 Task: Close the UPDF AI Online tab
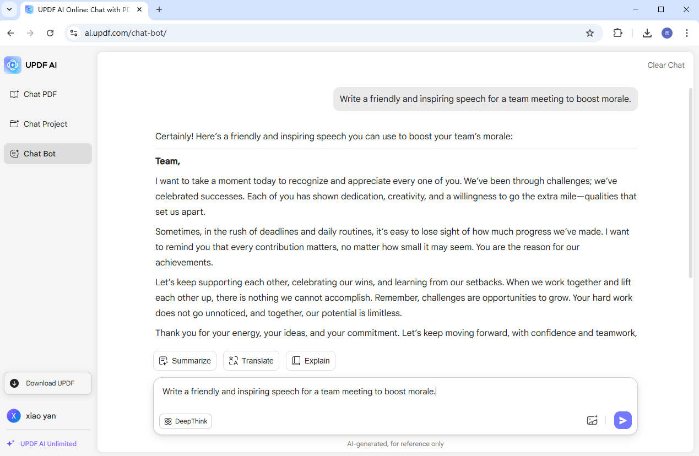[139, 9]
